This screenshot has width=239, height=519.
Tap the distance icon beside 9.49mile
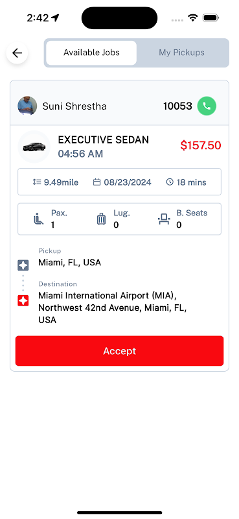(37, 182)
